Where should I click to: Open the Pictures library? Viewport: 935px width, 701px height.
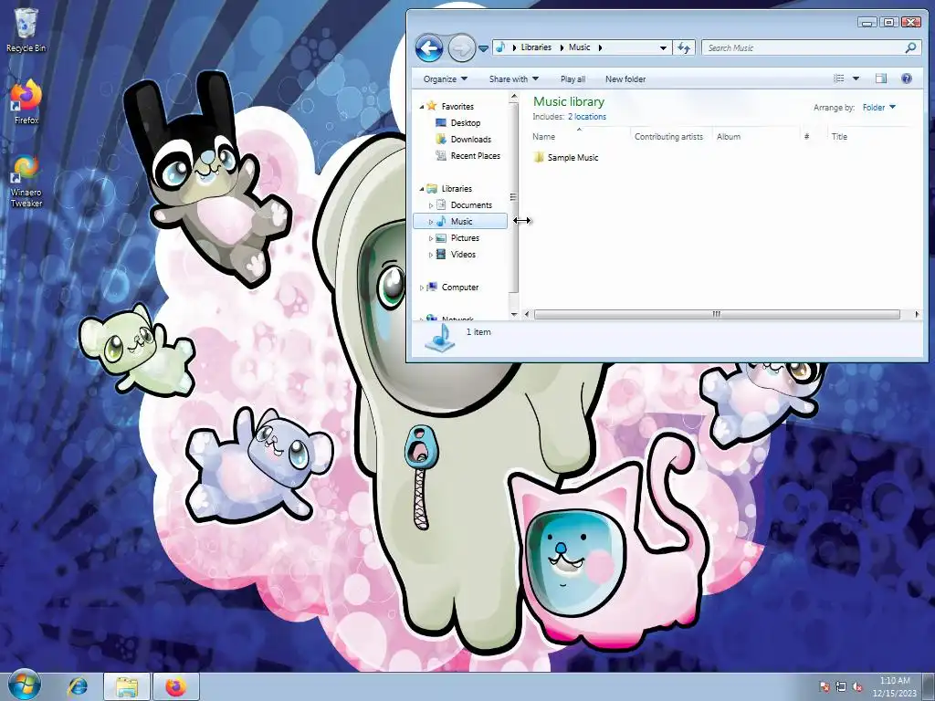[465, 238]
